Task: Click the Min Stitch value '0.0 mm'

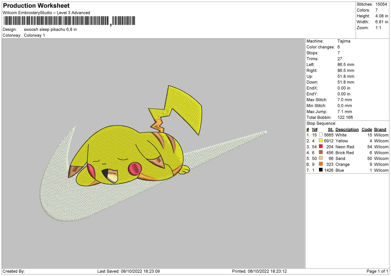Action: 345,106
